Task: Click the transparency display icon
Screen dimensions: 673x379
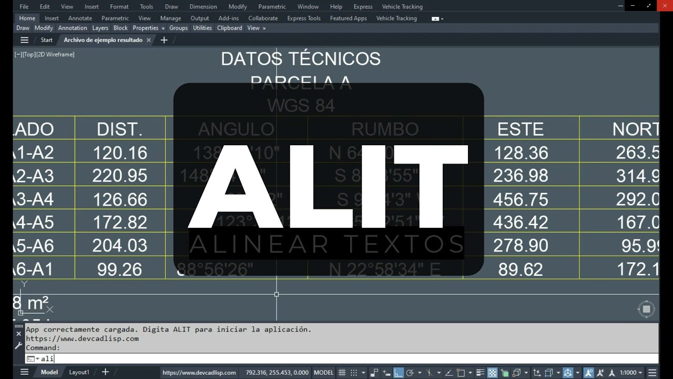Action: point(492,373)
